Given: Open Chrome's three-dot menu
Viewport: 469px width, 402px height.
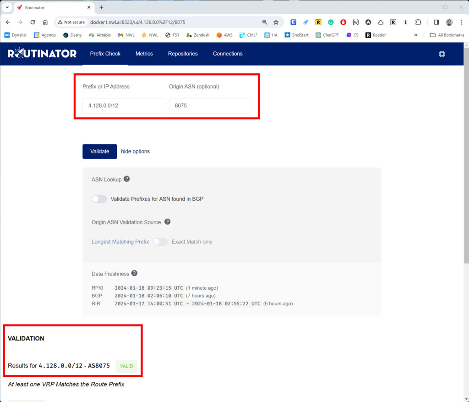Looking at the screenshot, I should click(462, 22).
